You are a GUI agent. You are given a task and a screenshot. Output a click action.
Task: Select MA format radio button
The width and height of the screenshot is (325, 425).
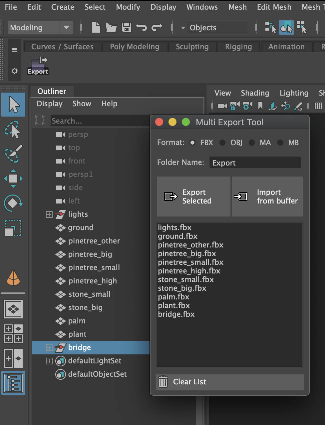pos(252,143)
